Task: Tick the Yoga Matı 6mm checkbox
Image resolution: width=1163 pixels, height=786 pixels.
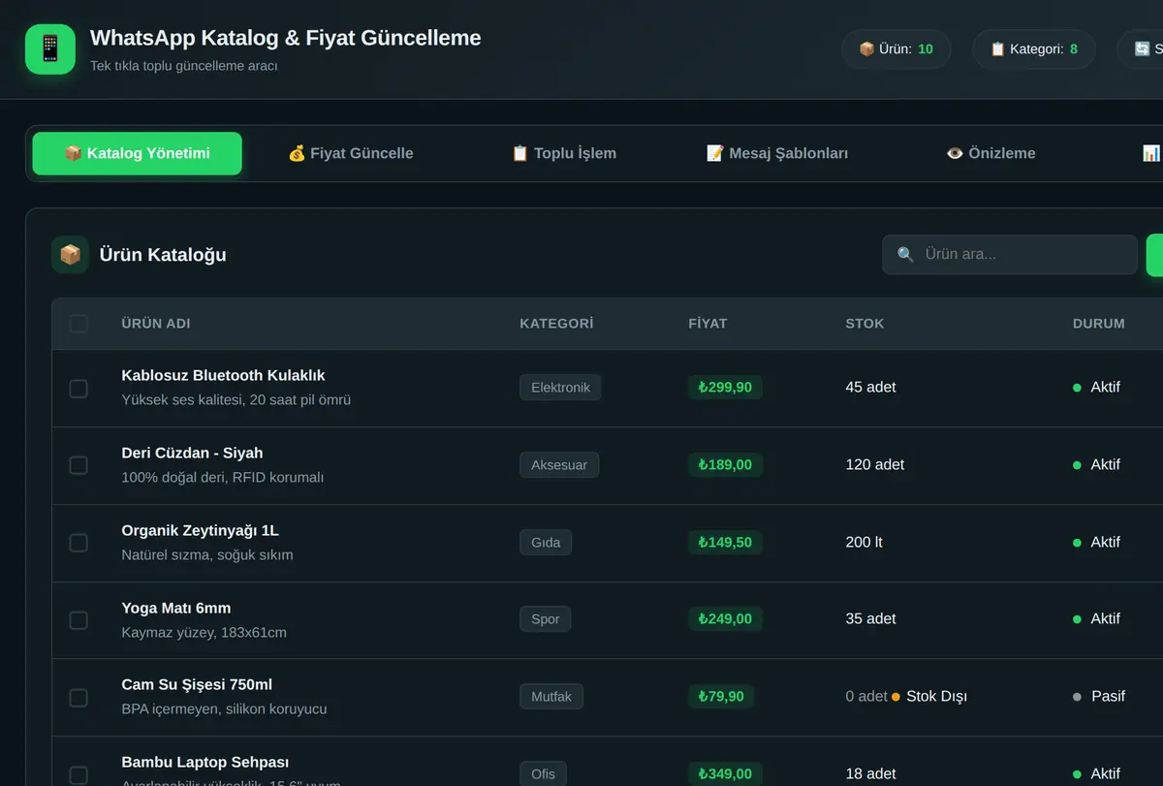Action: 79,620
